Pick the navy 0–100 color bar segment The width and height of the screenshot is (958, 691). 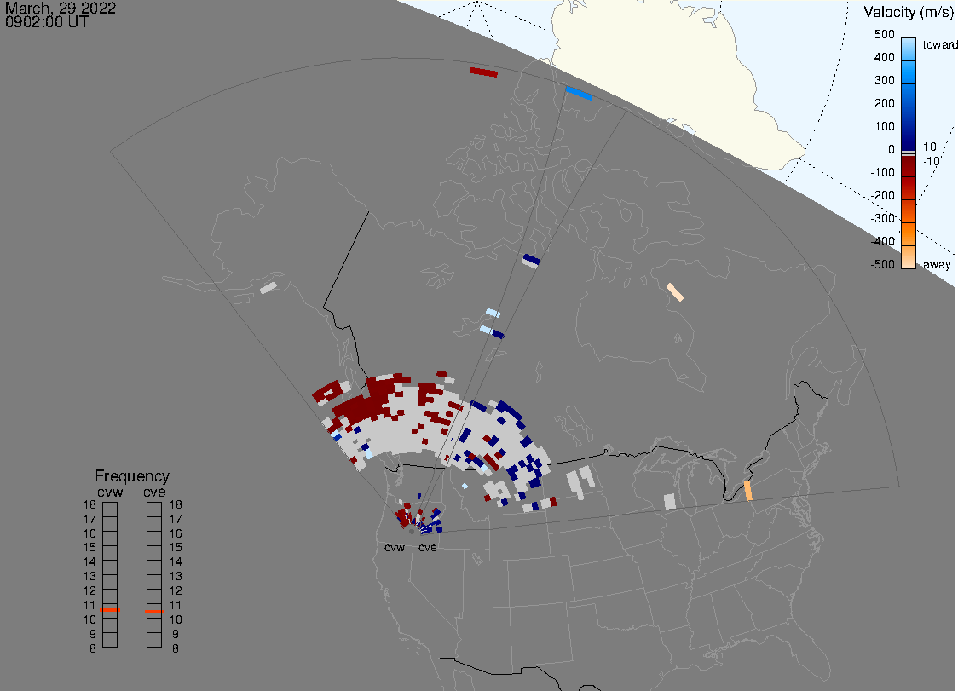(x=909, y=141)
